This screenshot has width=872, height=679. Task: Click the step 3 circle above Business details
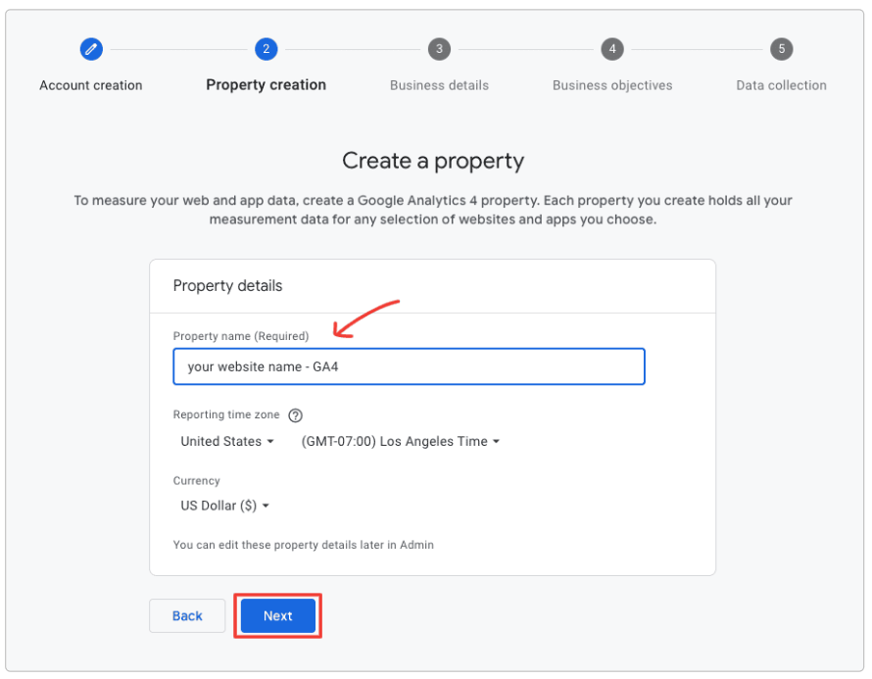(x=439, y=49)
